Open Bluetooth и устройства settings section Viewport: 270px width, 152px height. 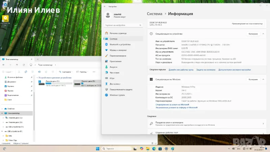(x=120, y=44)
